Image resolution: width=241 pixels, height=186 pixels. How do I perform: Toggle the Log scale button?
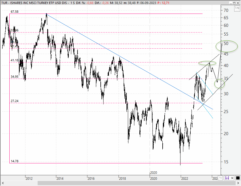tap(237, 8)
